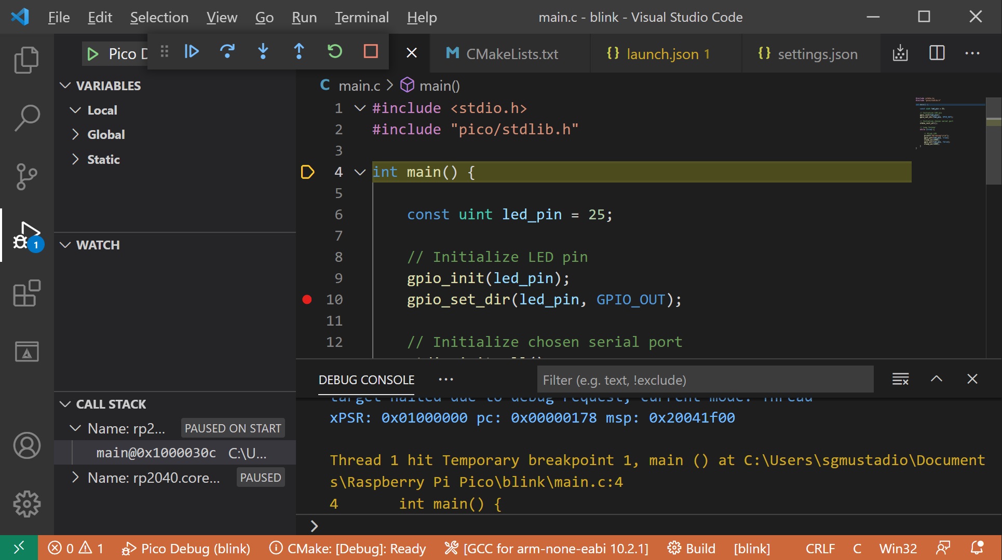This screenshot has height=560, width=1002.
Task: Toggle the debug console maximize chevron
Action: click(x=937, y=379)
